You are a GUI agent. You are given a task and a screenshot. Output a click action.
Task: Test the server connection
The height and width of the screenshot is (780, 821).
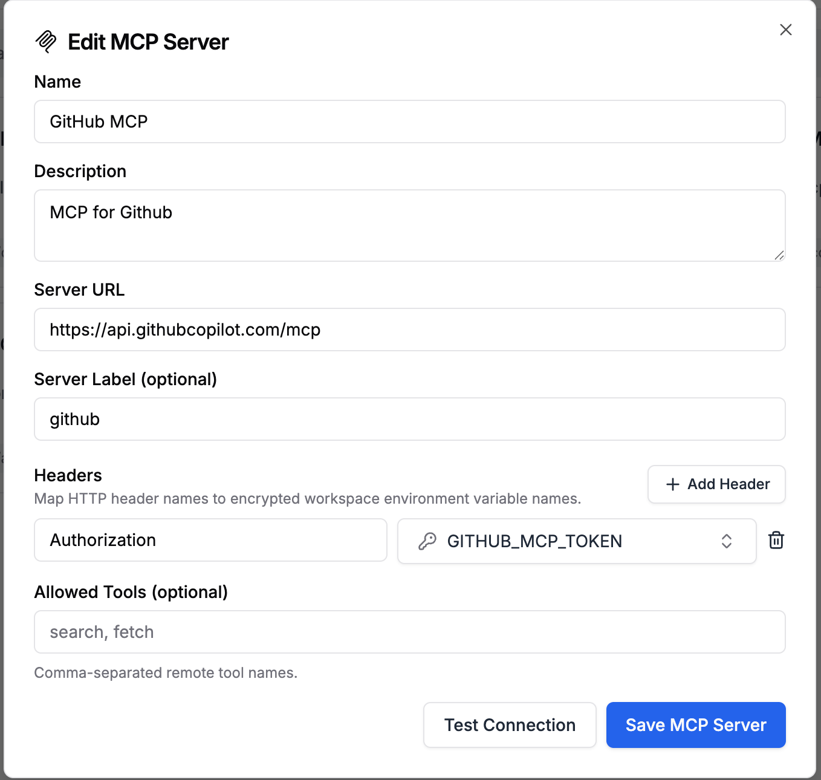click(510, 725)
